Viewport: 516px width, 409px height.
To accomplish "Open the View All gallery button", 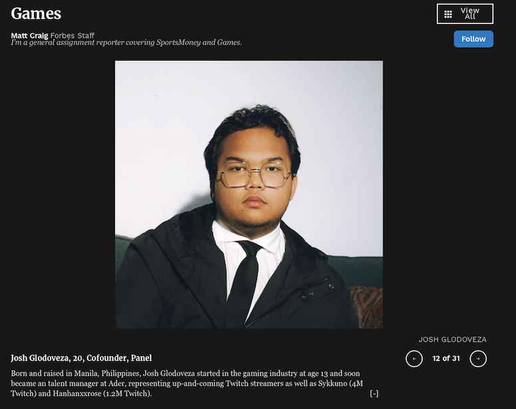I will click(465, 14).
